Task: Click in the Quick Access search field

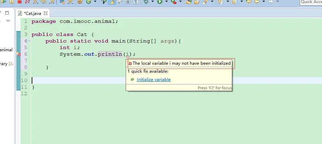Action: point(311,2)
